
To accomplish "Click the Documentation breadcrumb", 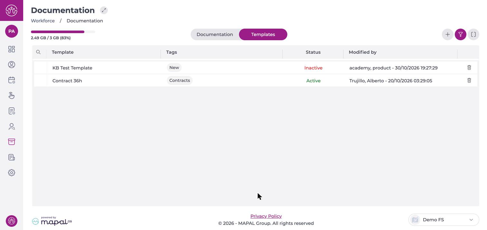I will coord(85,21).
